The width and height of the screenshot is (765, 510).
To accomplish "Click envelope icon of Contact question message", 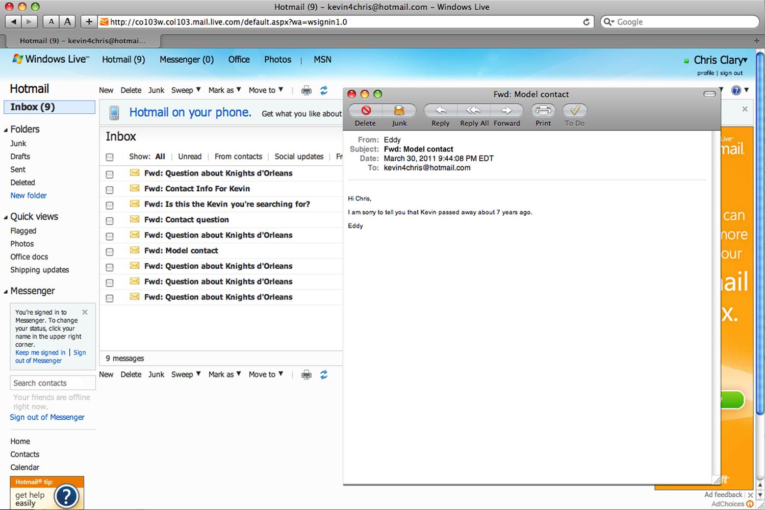I will (x=135, y=219).
